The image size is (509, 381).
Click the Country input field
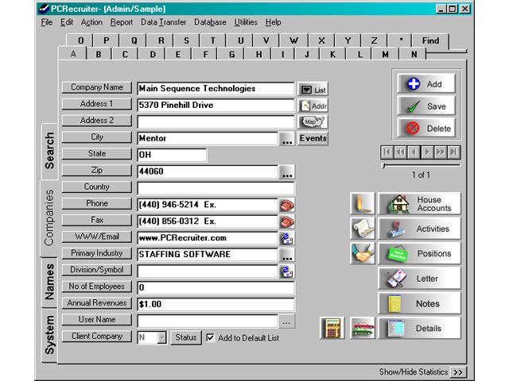tap(216, 188)
